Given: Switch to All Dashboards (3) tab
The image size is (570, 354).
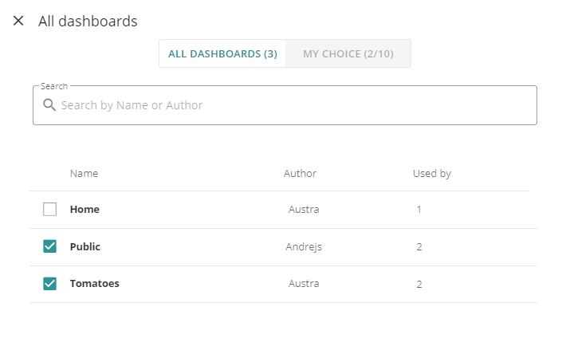Looking at the screenshot, I should point(222,53).
